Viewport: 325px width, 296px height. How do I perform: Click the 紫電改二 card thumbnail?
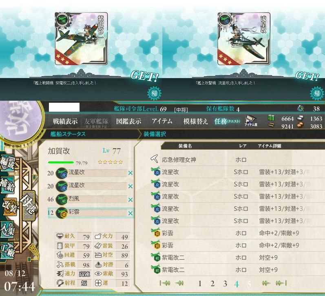pos(81,39)
